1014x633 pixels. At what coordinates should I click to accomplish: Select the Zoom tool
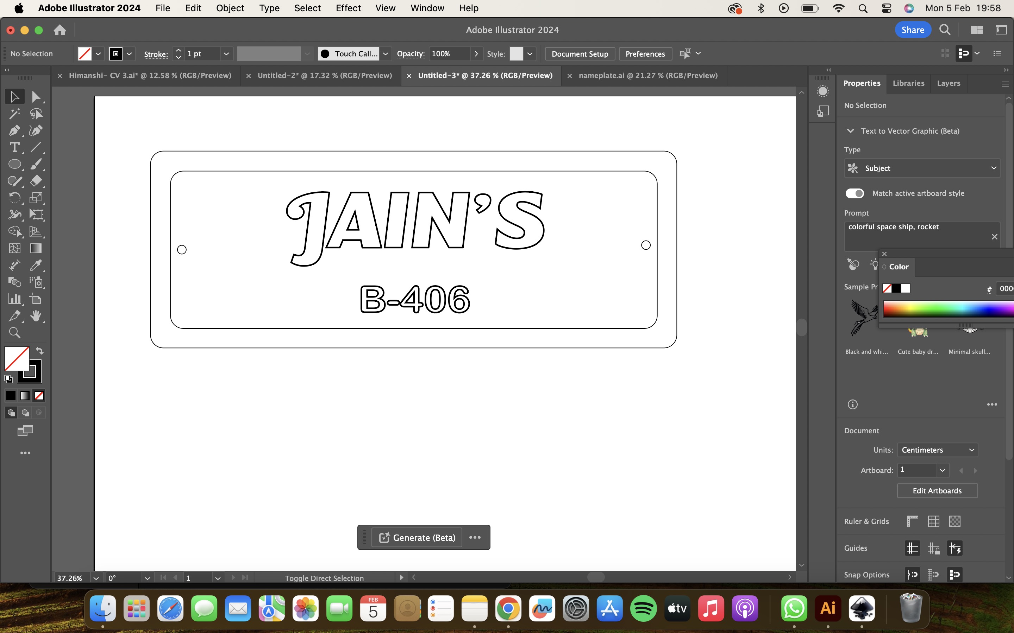pos(15,333)
